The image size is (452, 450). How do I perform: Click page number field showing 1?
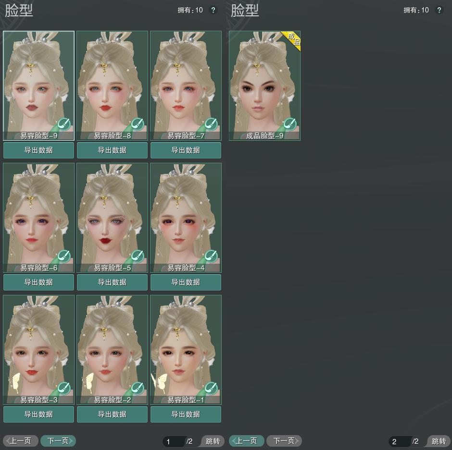click(x=174, y=441)
